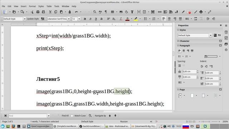Click Find Previous up arrow

coord(110,116)
